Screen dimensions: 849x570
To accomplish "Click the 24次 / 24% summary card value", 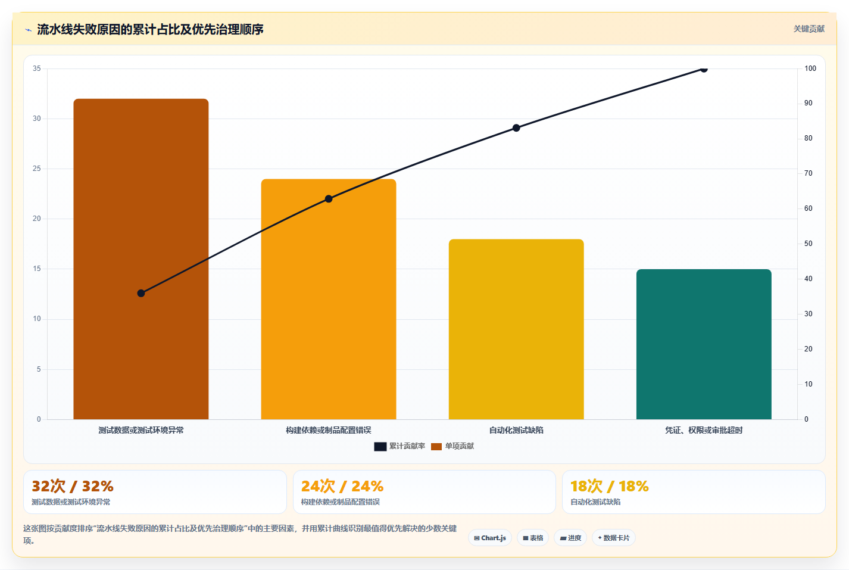I will (342, 487).
